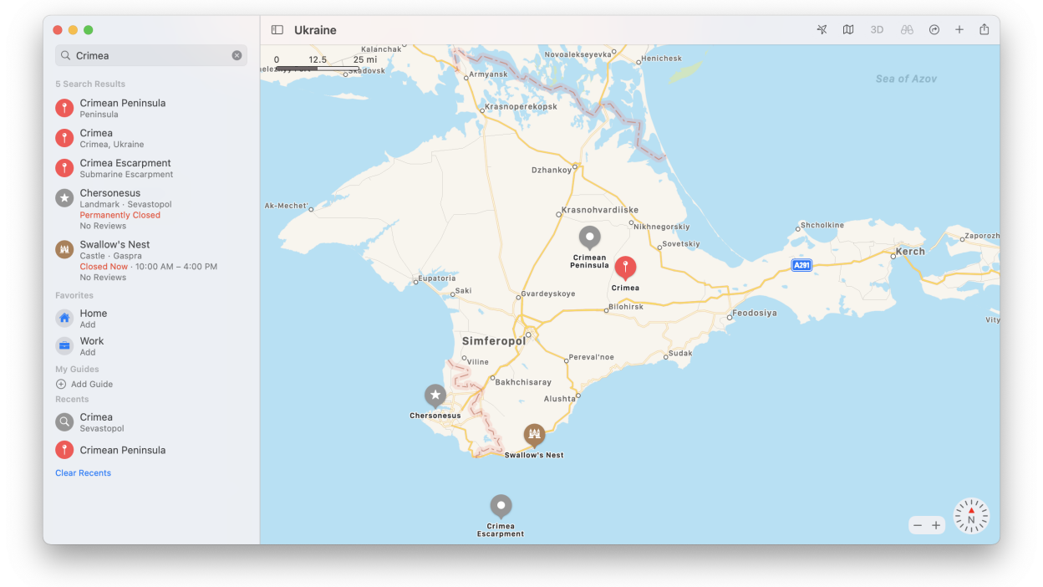Image resolution: width=1043 pixels, height=587 pixels.
Task: Open the Share menu icon
Action: click(984, 29)
